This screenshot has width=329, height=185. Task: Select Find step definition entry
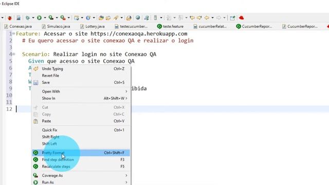coord(81,160)
